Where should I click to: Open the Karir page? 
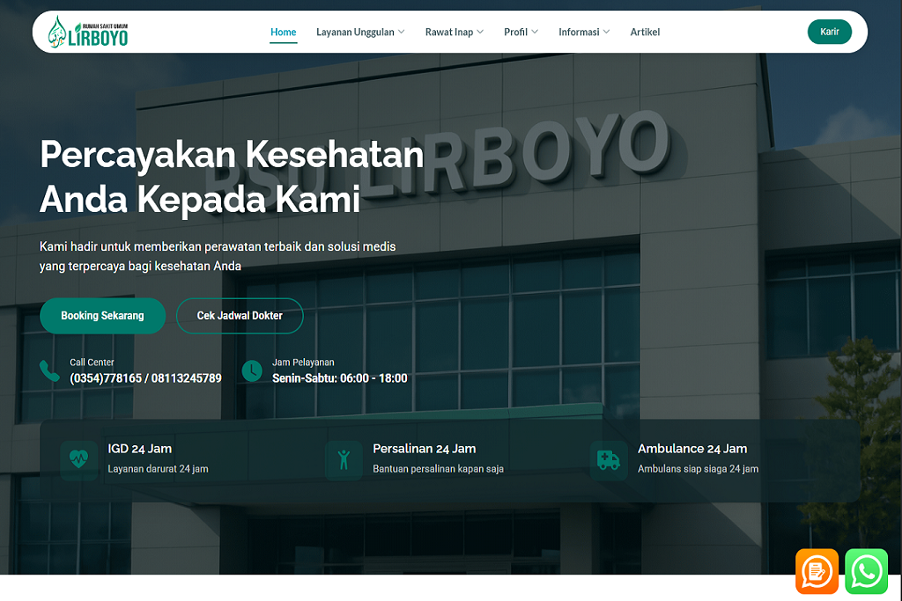[x=829, y=31]
